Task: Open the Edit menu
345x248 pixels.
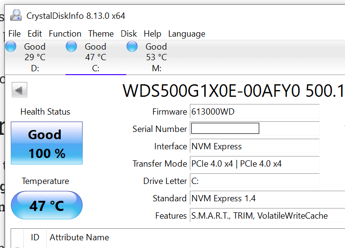Action: pyautogui.click(x=35, y=34)
